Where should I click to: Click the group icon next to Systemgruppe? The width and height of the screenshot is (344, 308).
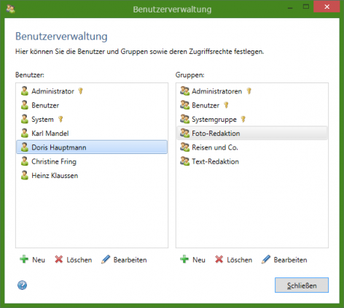click(184, 119)
